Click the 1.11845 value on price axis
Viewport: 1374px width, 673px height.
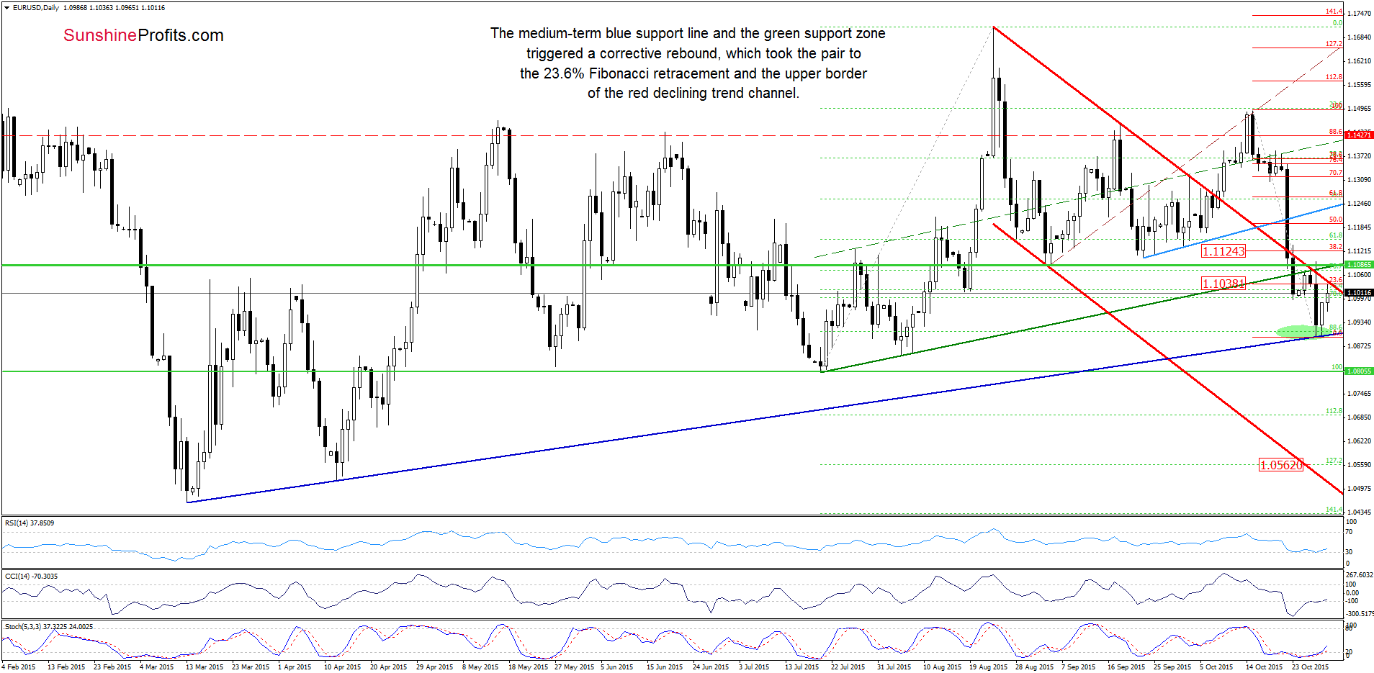1358,227
